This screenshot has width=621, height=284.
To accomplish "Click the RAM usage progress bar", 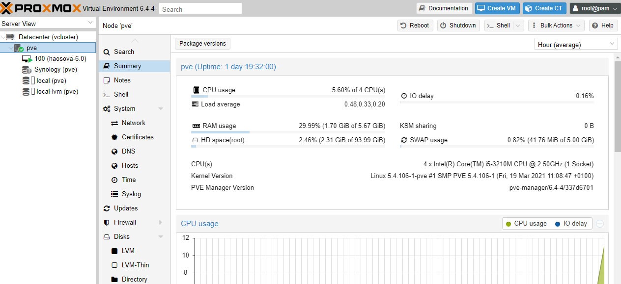I will click(288, 132).
